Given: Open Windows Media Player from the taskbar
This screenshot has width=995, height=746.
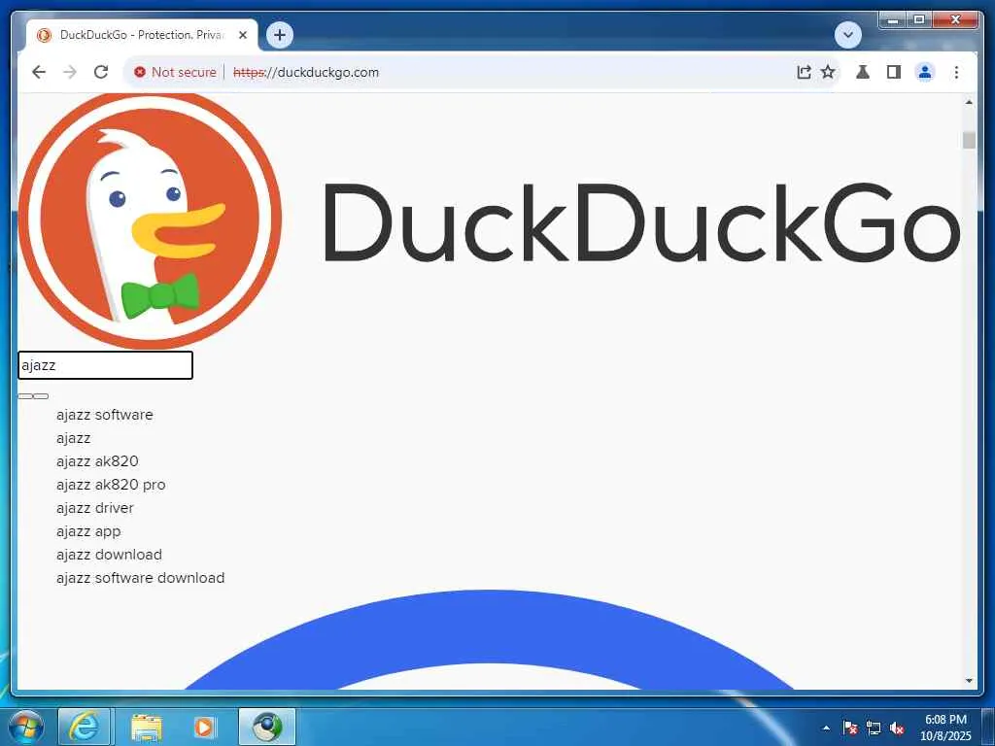Looking at the screenshot, I should click(x=204, y=727).
